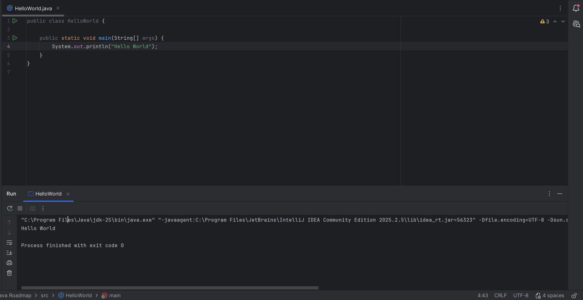The height and width of the screenshot is (300, 583).
Task: Run HelloWorld class via line 1 gutter icon
Action: click(15, 20)
